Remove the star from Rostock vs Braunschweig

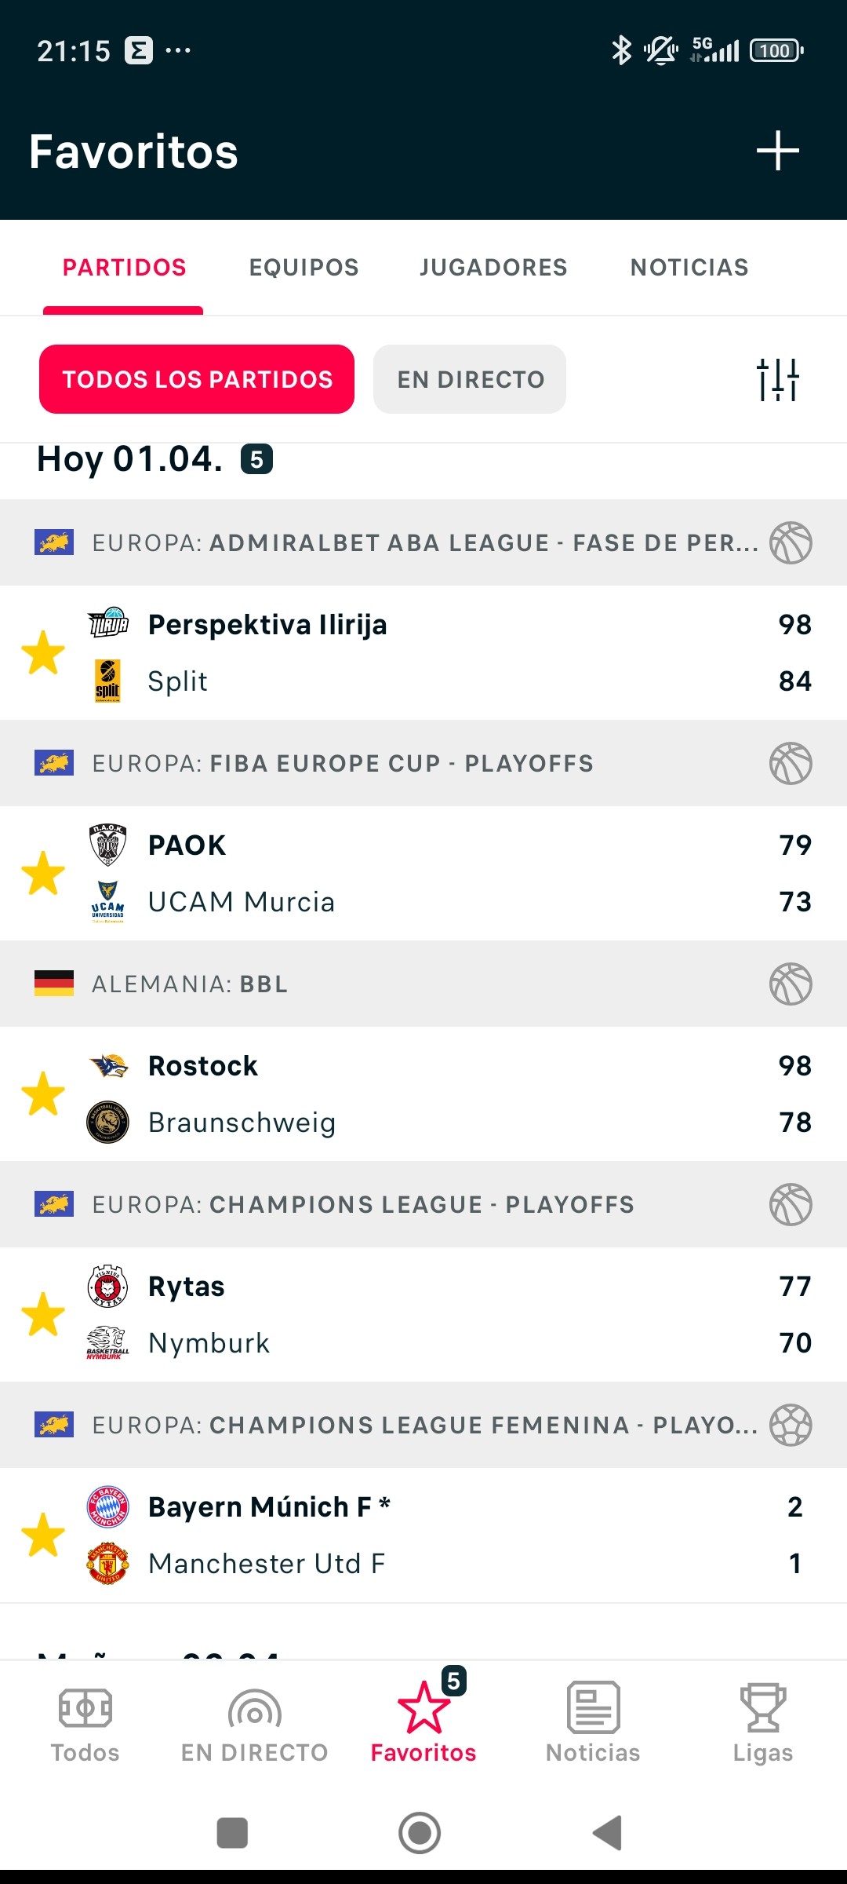pos(43,1094)
